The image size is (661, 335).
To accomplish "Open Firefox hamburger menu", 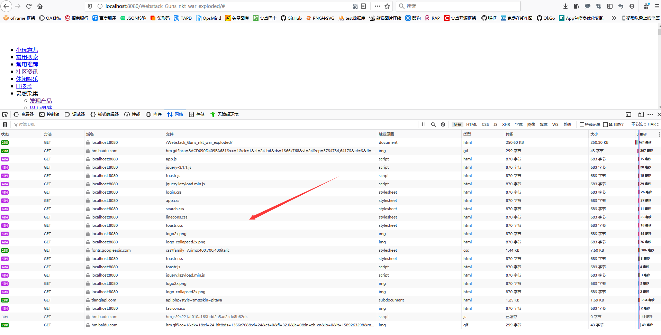I will click(657, 6).
